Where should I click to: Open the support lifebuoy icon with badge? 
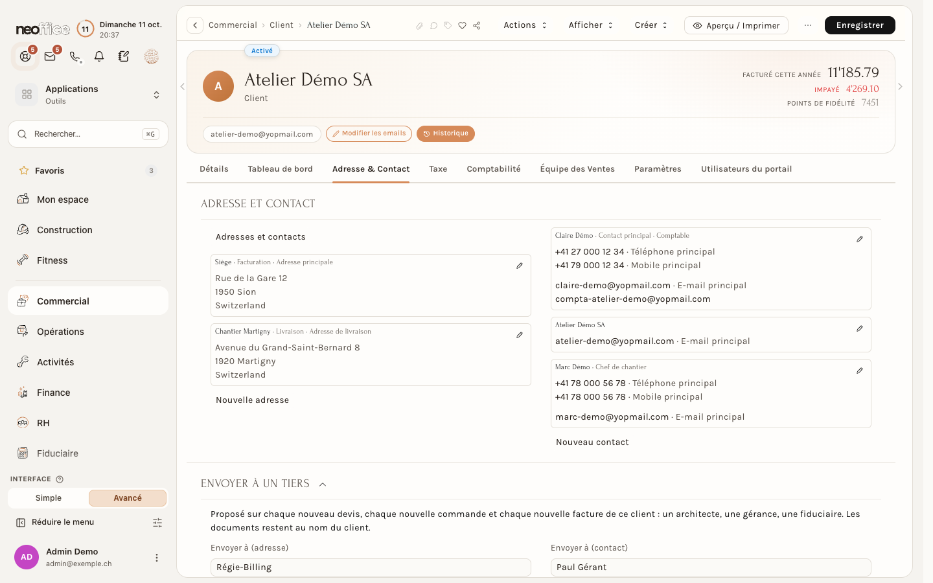tap(25, 56)
